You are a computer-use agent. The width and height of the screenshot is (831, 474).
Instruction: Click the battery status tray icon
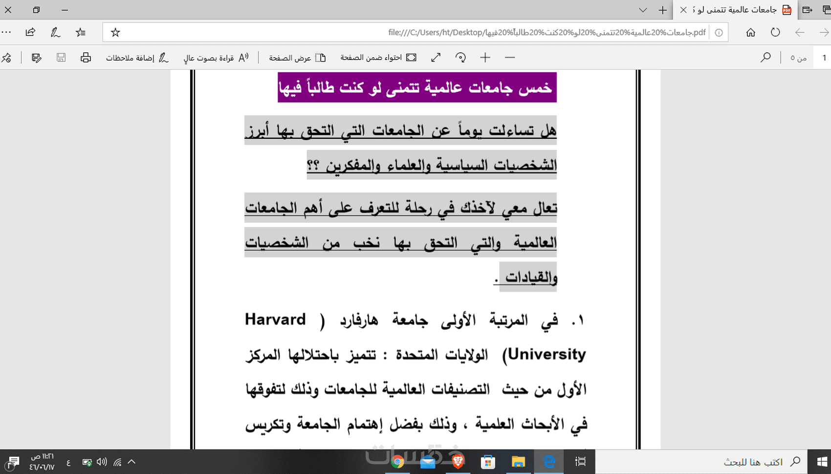point(87,462)
